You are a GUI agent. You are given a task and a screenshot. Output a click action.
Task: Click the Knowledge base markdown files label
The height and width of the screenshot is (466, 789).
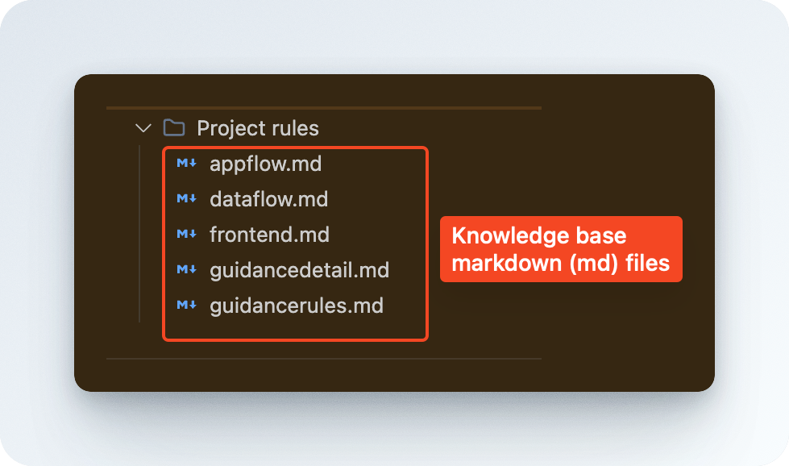tap(561, 249)
